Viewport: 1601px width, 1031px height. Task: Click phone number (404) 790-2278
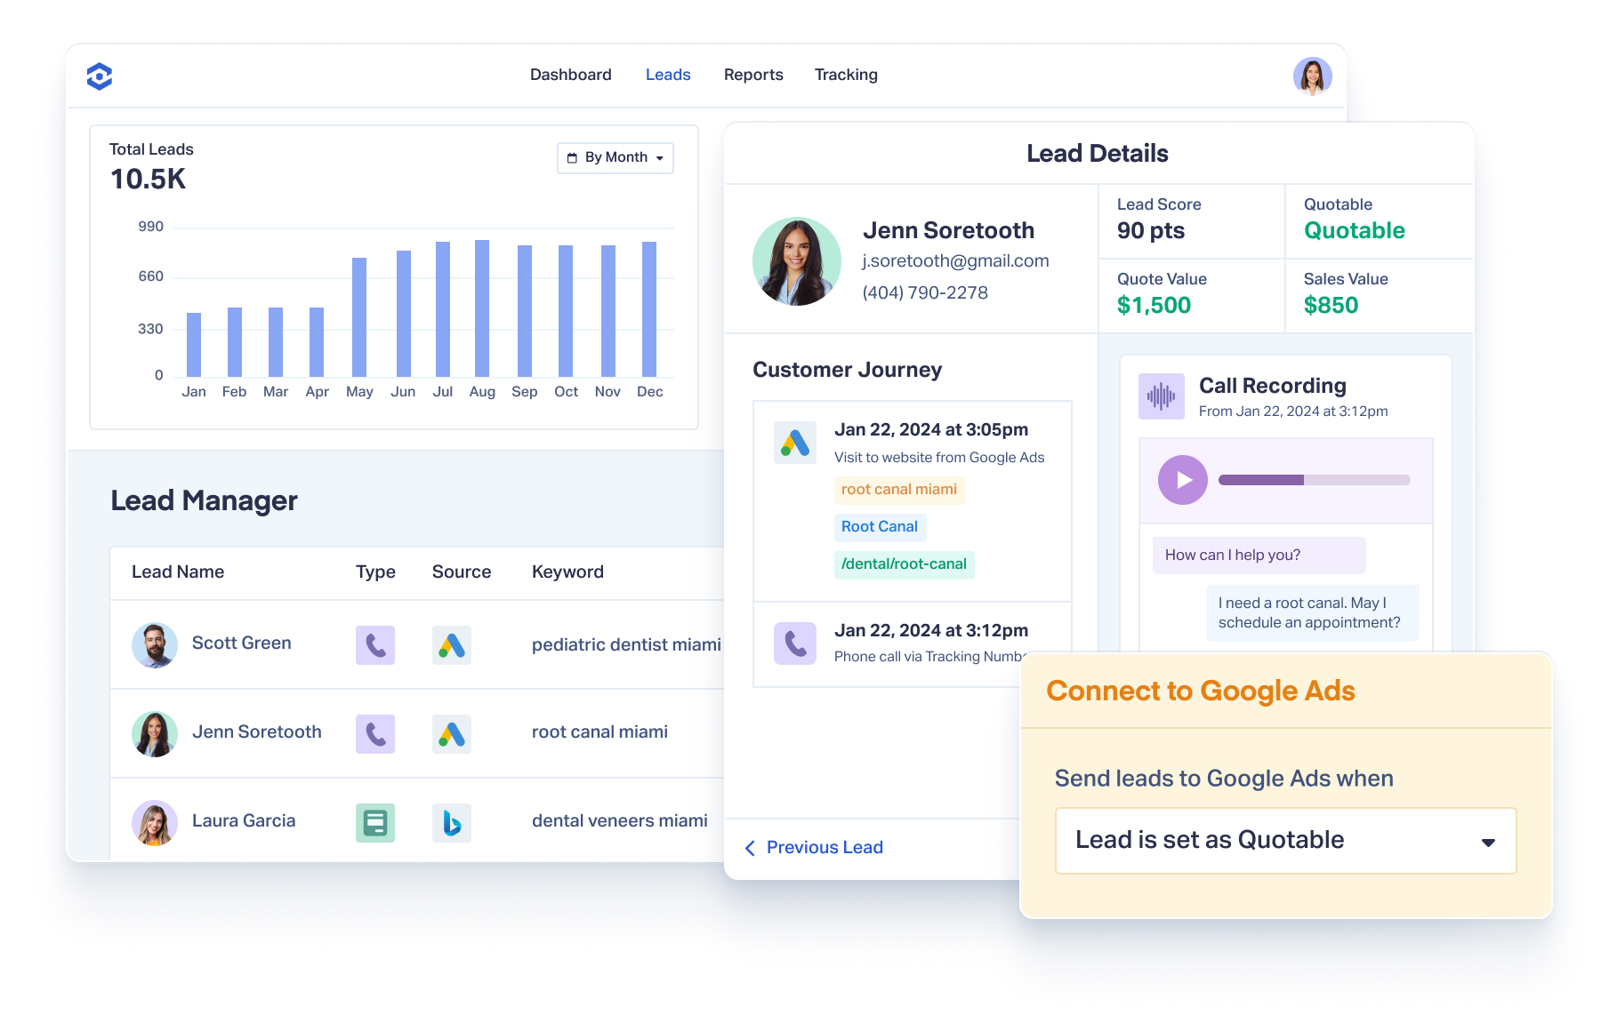click(x=925, y=292)
